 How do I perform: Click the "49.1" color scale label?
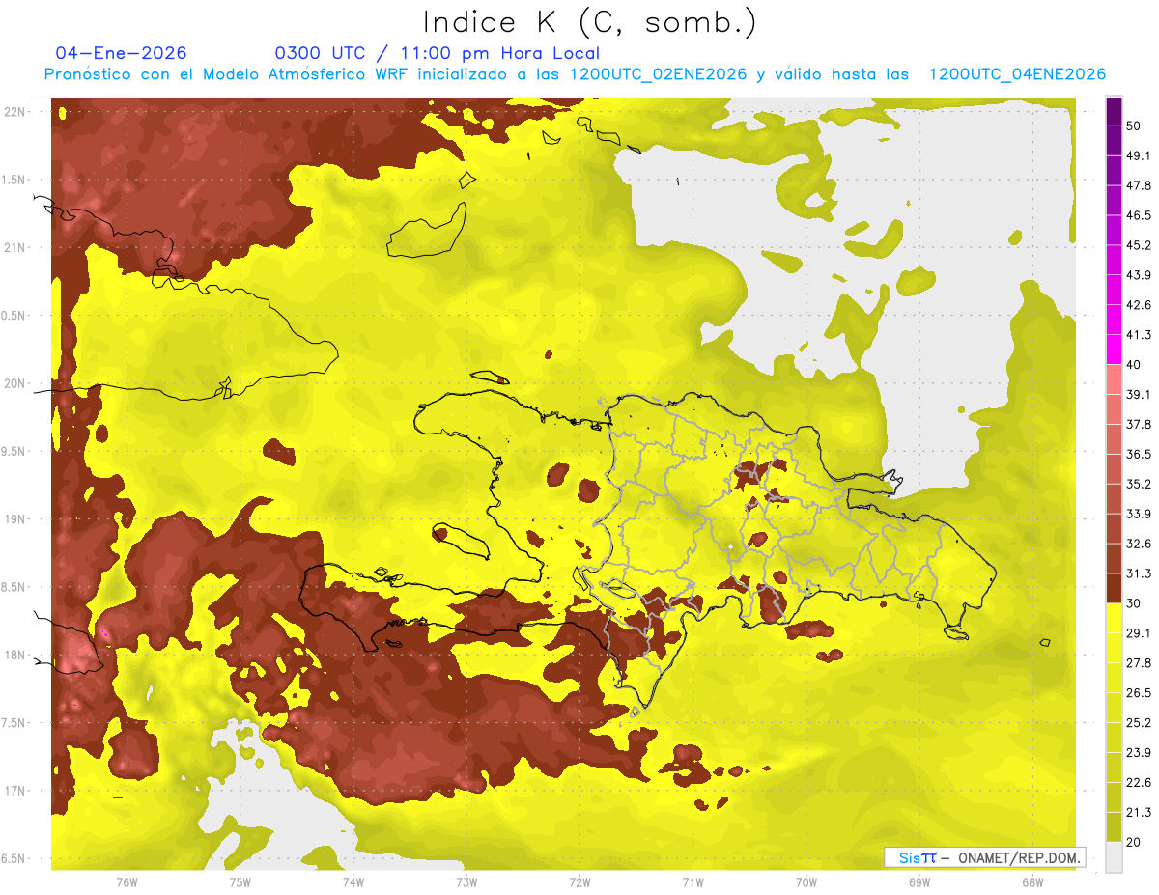pyautogui.click(x=1139, y=155)
